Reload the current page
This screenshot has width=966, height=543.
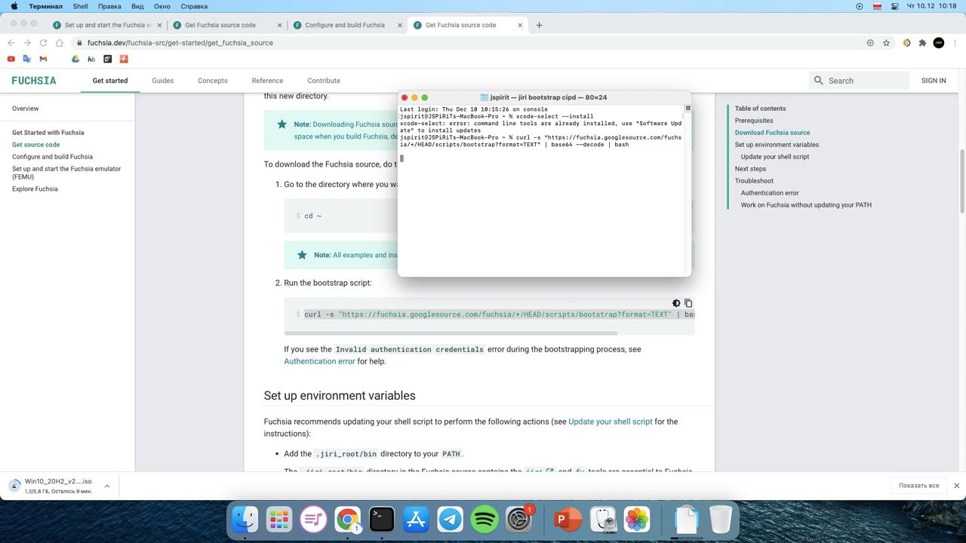(43, 43)
